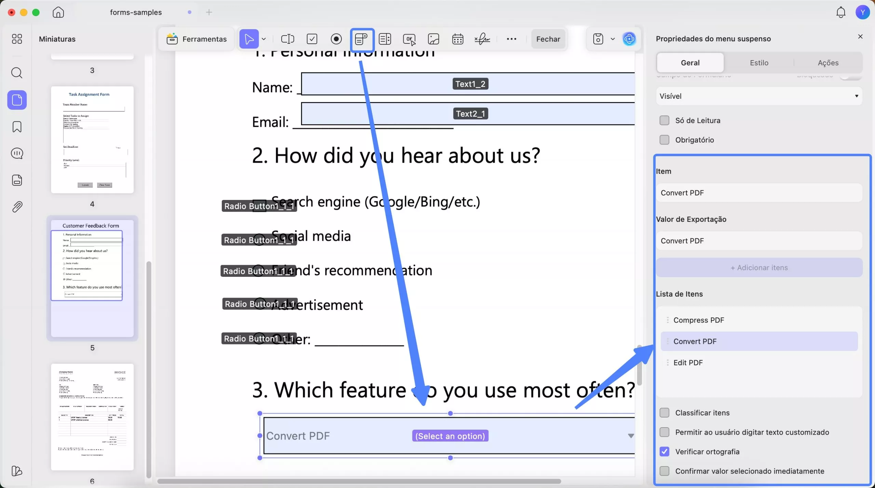Click the Adicionar itens button
The height and width of the screenshot is (488, 875).
click(759, 268)
